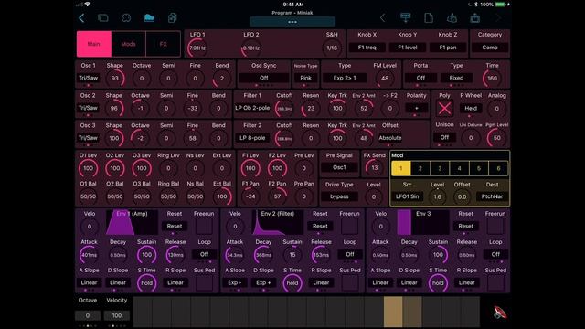Click P Wheel Held button

[471, 108]
